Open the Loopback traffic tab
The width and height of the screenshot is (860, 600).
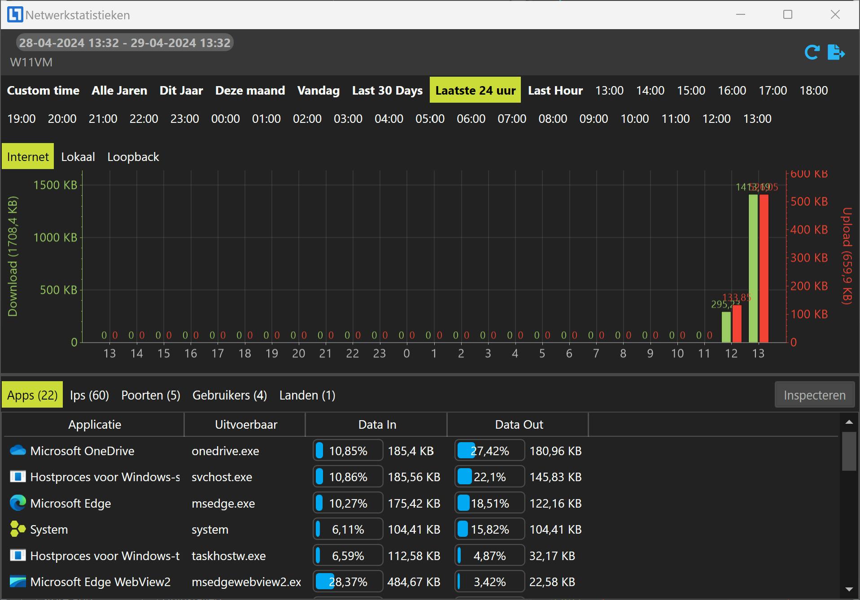pyautogui.click(x=133, y=157)
